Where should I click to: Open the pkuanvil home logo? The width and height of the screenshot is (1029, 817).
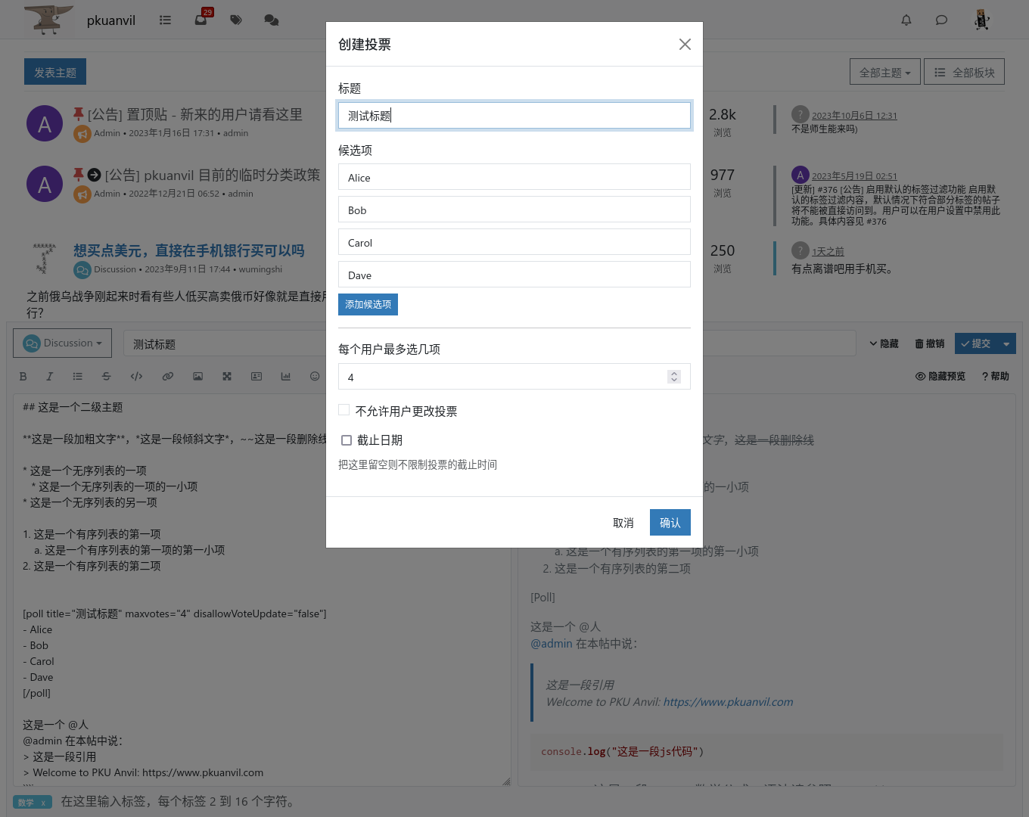click(49, 20)
